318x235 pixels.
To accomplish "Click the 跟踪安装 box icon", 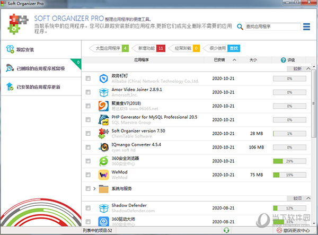I will [10, 49].
